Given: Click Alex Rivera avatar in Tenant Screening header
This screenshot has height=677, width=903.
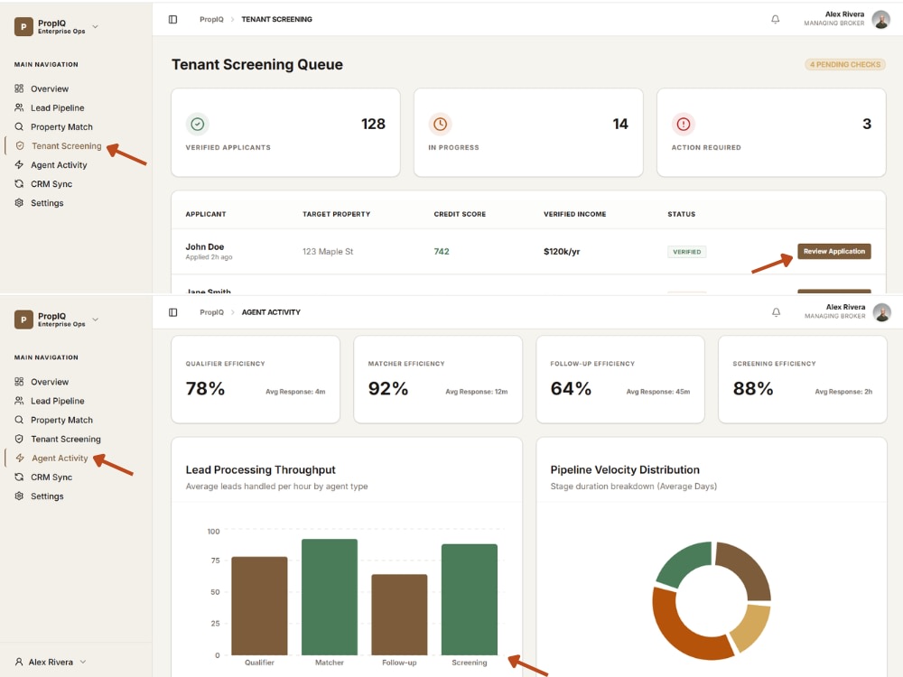Looking at the screenshot, I should coord(881,19).
